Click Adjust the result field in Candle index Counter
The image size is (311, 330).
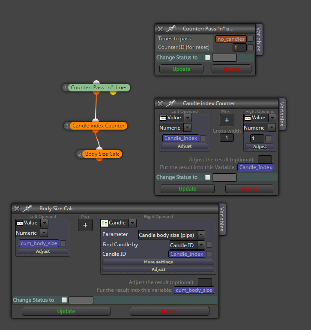[265, 159]
